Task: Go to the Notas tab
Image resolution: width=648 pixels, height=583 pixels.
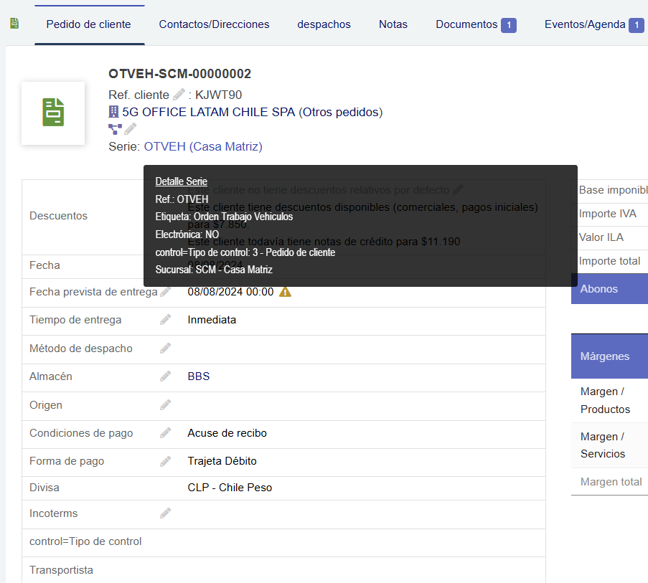Action: pos(393,24)
